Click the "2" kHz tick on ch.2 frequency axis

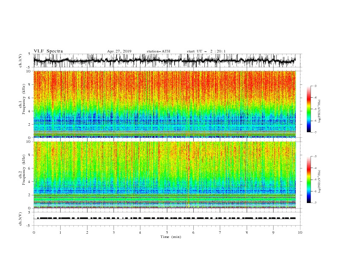(x=30, y=195)
